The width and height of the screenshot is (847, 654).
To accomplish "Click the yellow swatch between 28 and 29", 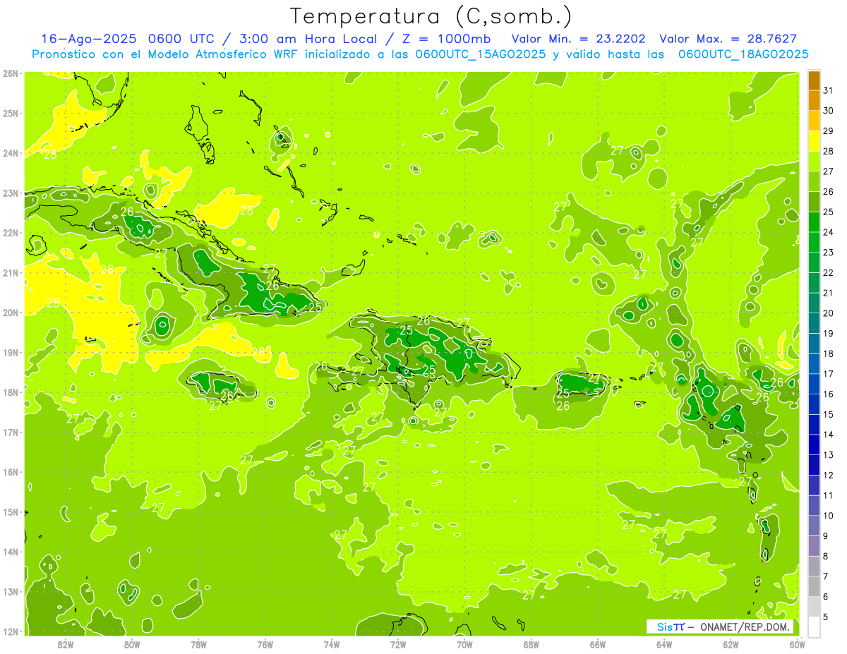I will coord(814,141).
